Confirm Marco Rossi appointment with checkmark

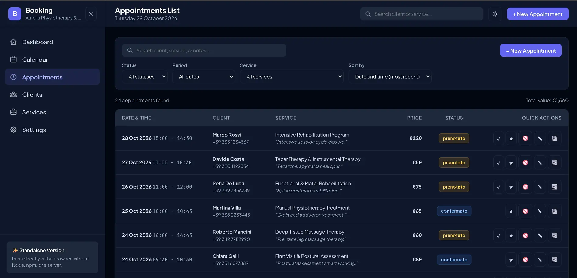499,138
